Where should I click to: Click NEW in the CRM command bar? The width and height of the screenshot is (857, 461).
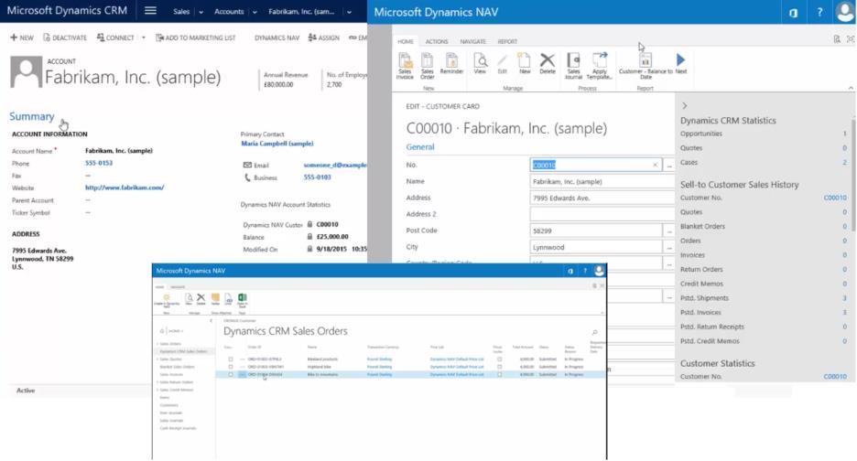(x=22, y=38)
